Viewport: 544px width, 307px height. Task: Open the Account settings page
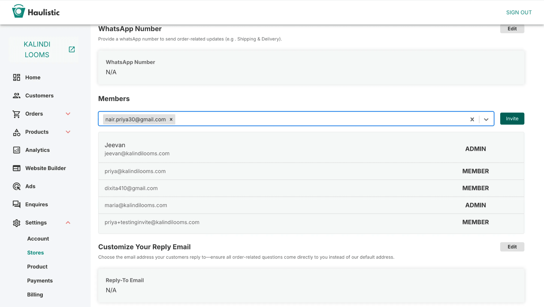click(38, 239)
